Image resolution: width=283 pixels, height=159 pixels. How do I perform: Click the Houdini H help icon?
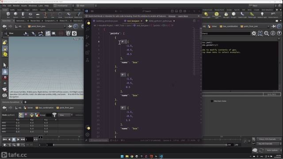pos(260,34)
